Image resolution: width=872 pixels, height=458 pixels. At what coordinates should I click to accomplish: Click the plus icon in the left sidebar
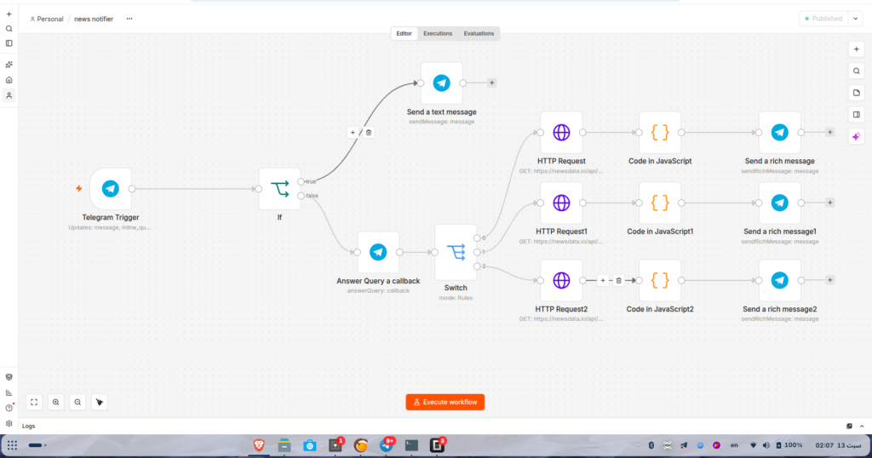tap(9, 14)
